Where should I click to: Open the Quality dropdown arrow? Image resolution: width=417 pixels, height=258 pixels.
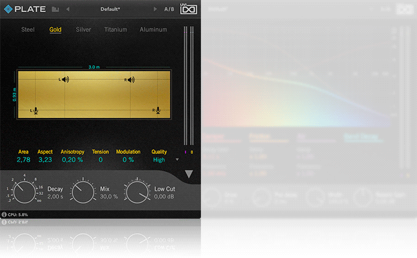pyautogui.click(x=177, y=160)
